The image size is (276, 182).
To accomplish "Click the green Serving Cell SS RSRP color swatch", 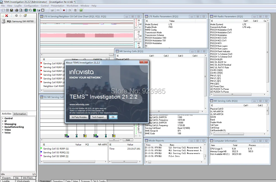I will pos(41,148).
